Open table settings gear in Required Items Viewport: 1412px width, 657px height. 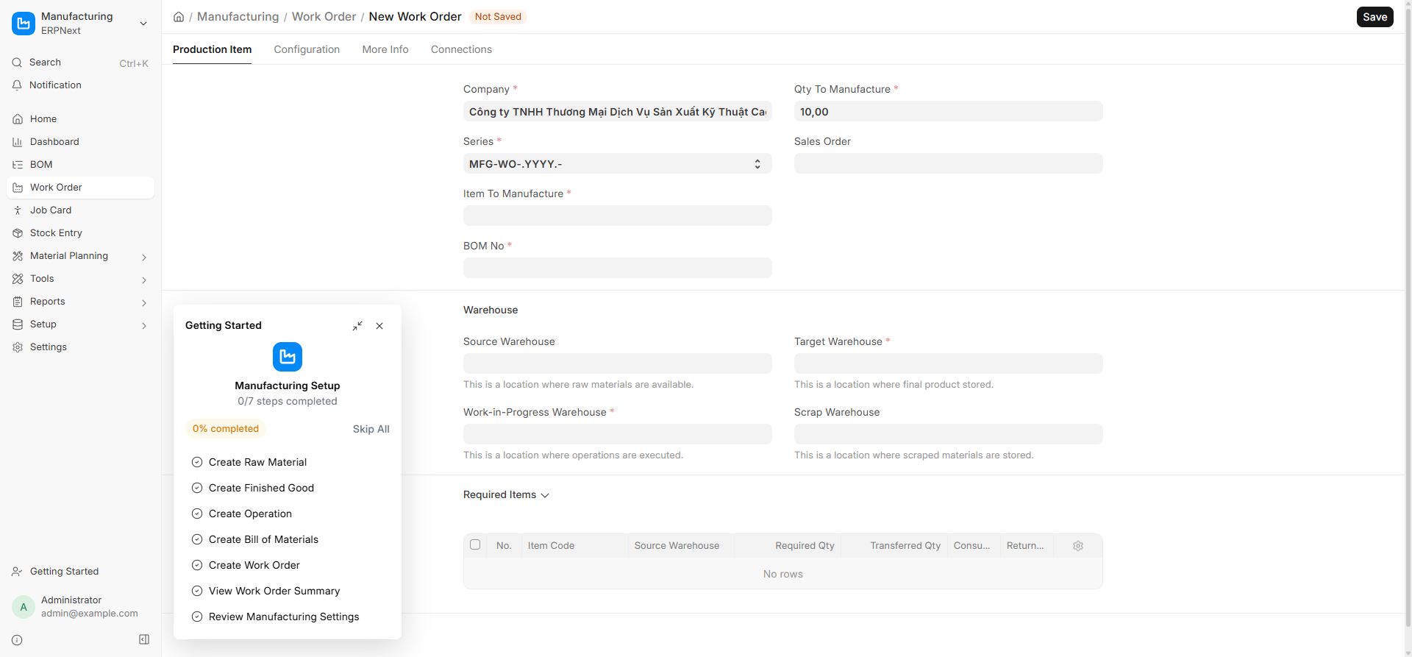tap(1078, 546)
